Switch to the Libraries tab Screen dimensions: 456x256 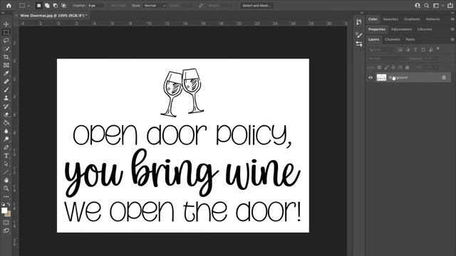(425, 29)
